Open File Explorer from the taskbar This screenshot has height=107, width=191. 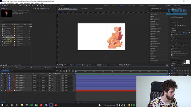click(x=22, y=105)
